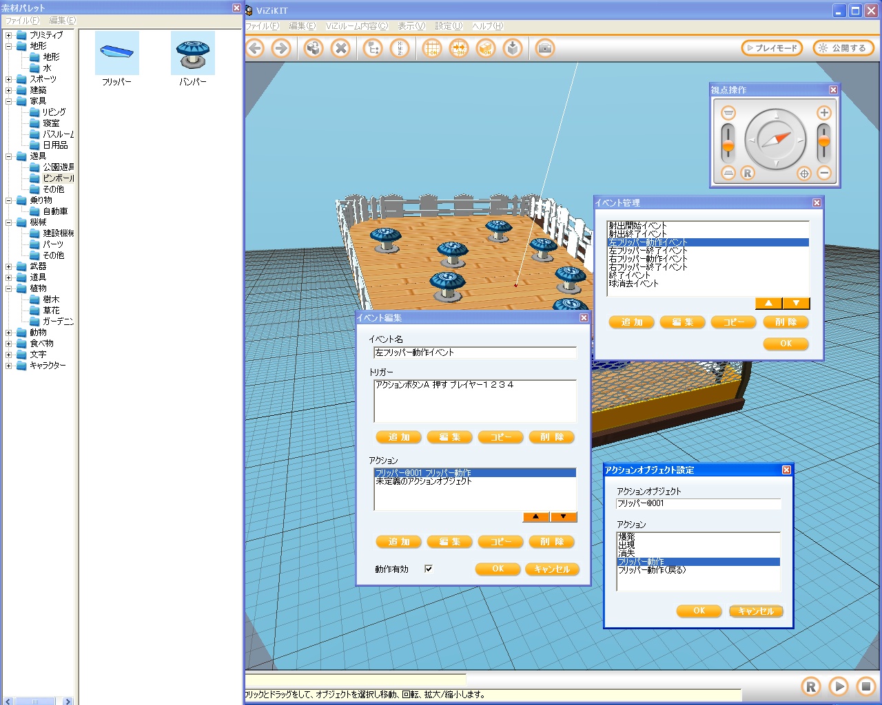Expand the スポーツ tree folder
Screen dimensions: 882x705
(x=9, y=79)
